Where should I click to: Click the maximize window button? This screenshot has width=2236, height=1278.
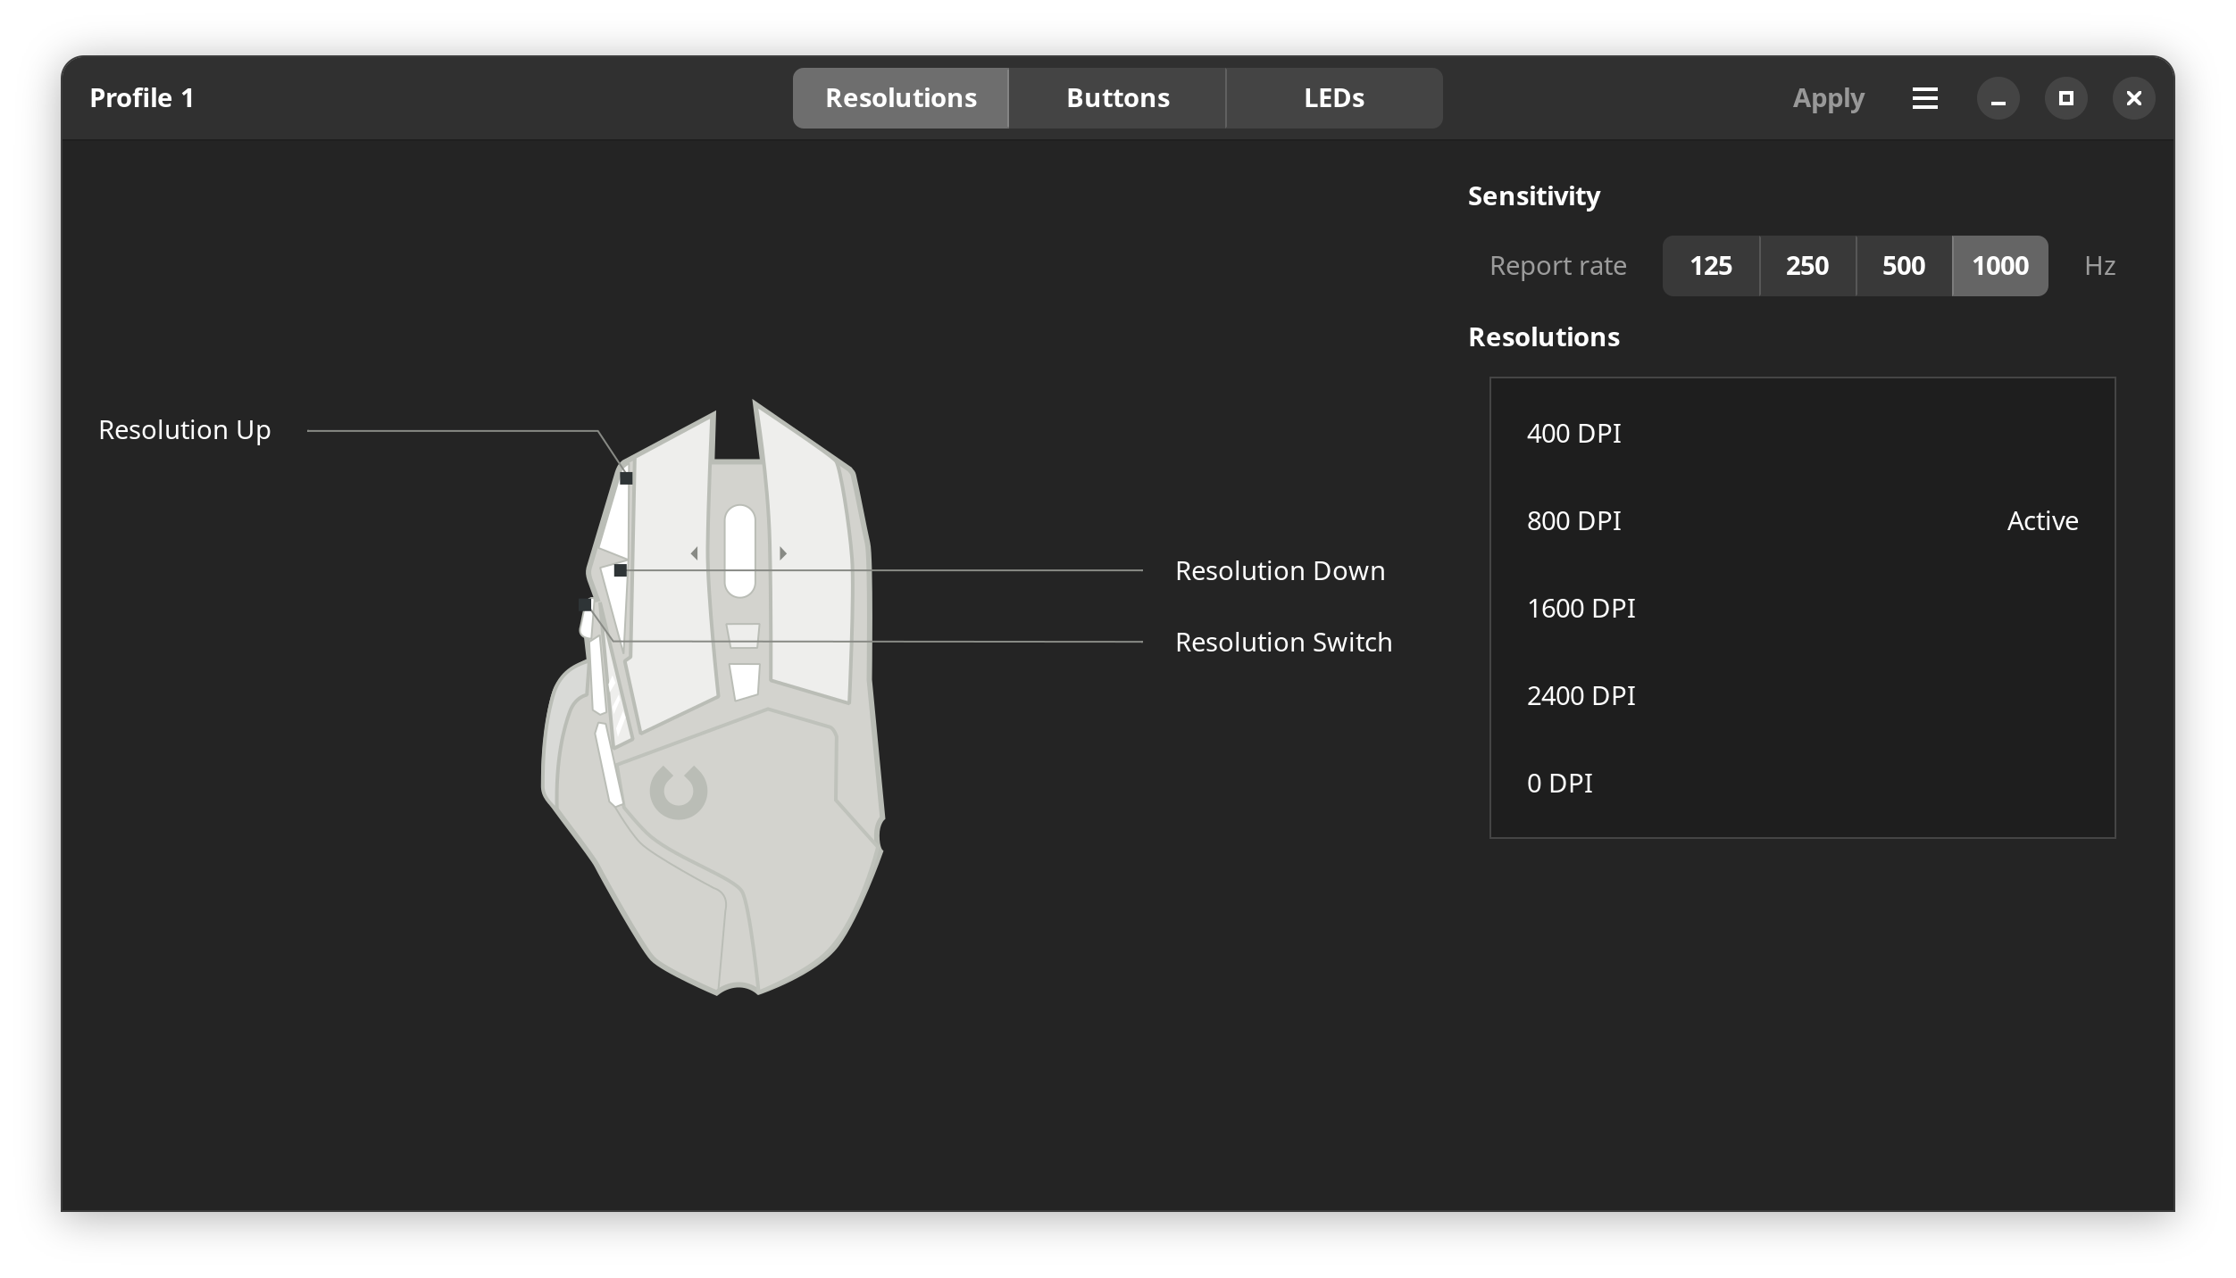pos(2065,98)
